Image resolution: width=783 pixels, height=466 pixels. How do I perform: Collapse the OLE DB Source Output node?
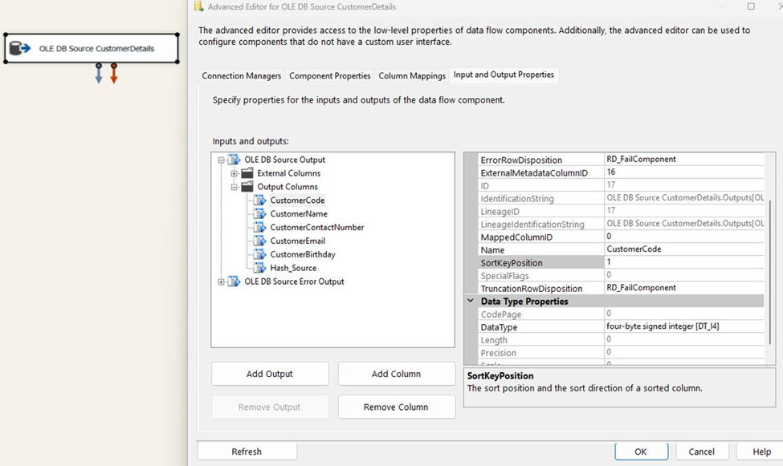point(222,159)
